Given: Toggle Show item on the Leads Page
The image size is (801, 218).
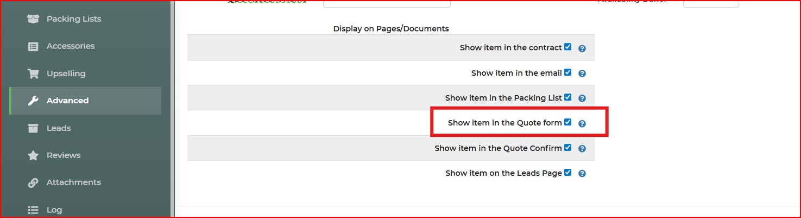Looking at the screenshot, I should click(x=568, y=173).
